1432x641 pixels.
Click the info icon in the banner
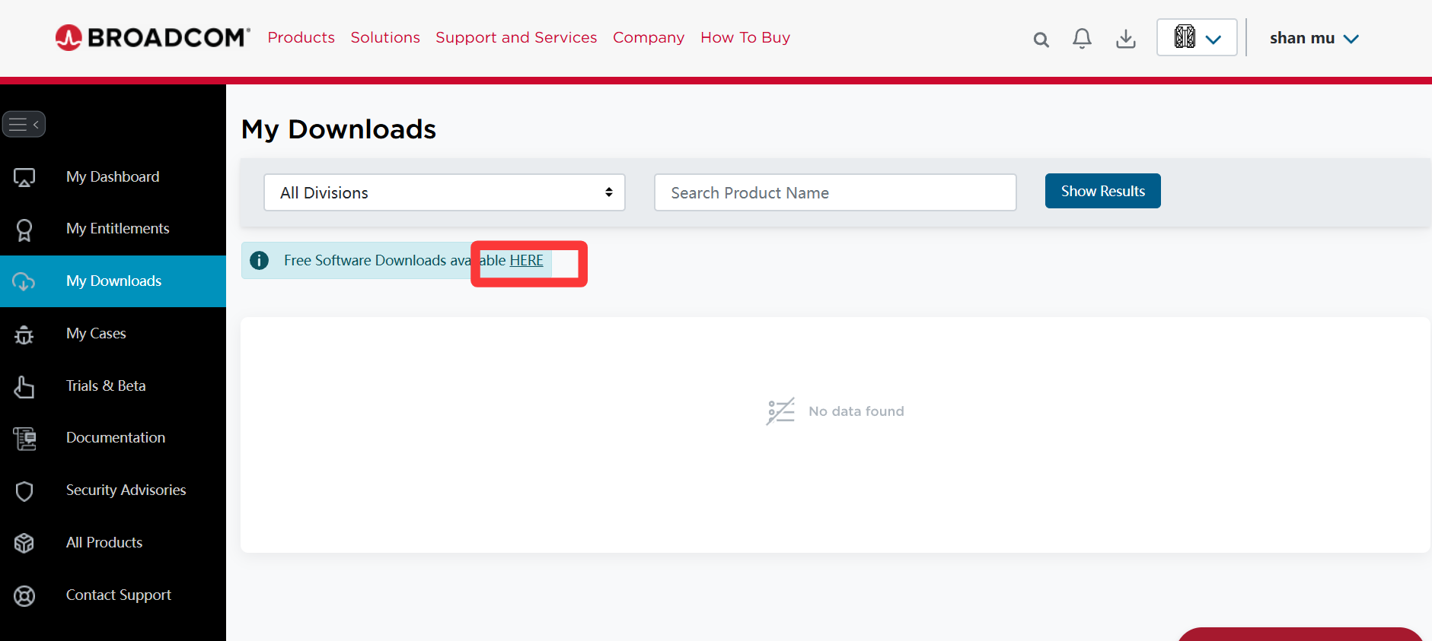(259, 260)
